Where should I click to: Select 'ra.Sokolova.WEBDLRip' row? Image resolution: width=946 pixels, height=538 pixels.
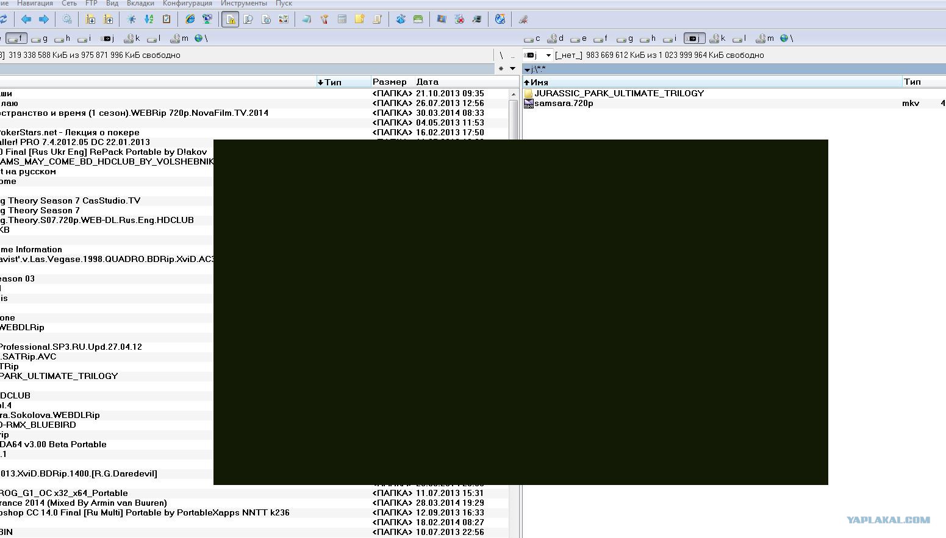50,415
